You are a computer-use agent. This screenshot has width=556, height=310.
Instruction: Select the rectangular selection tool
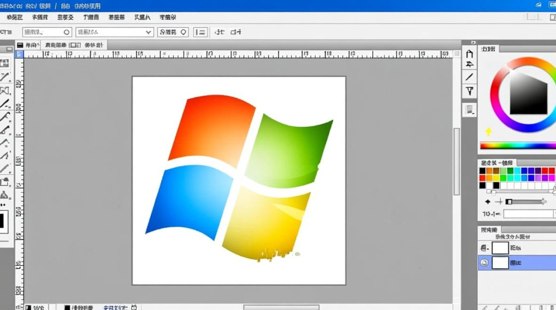pos(6,63)
